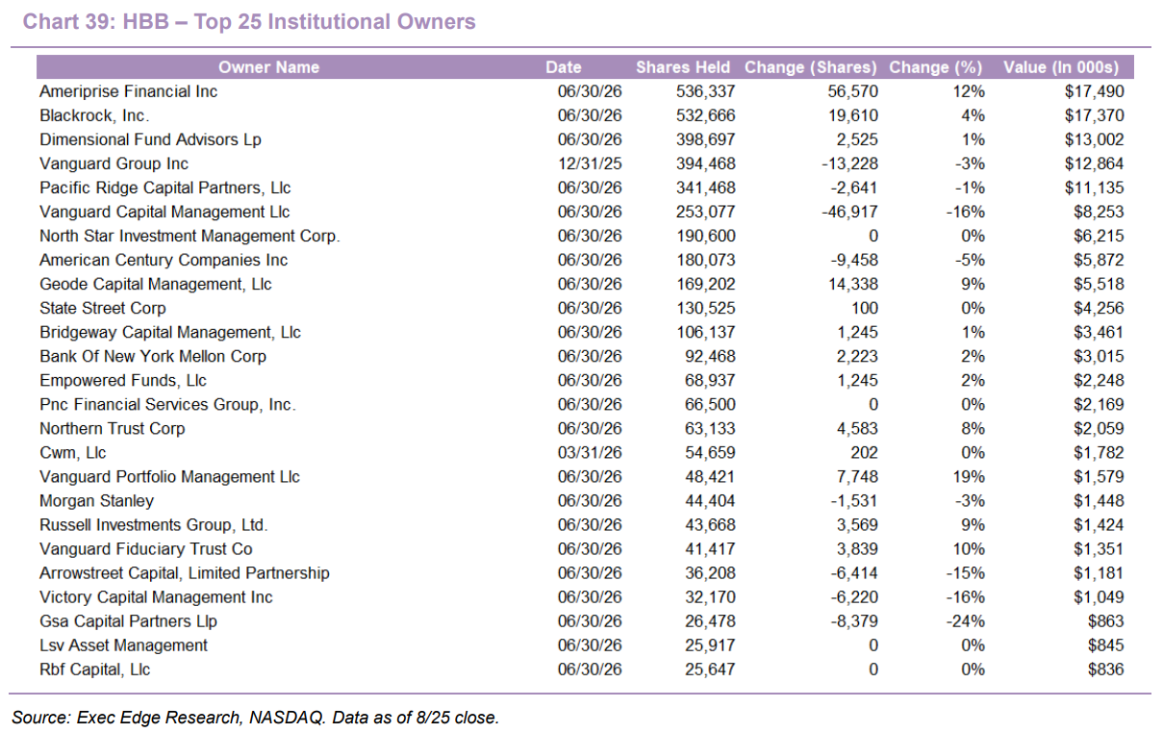This screenshot has height=733, width=1163.
Task: Select 'Vanguard Group Inc' owner name
Action: 114,164
